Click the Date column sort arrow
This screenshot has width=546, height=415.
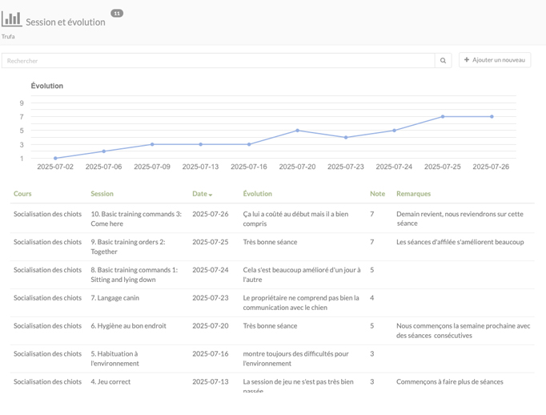click(211, 195)
